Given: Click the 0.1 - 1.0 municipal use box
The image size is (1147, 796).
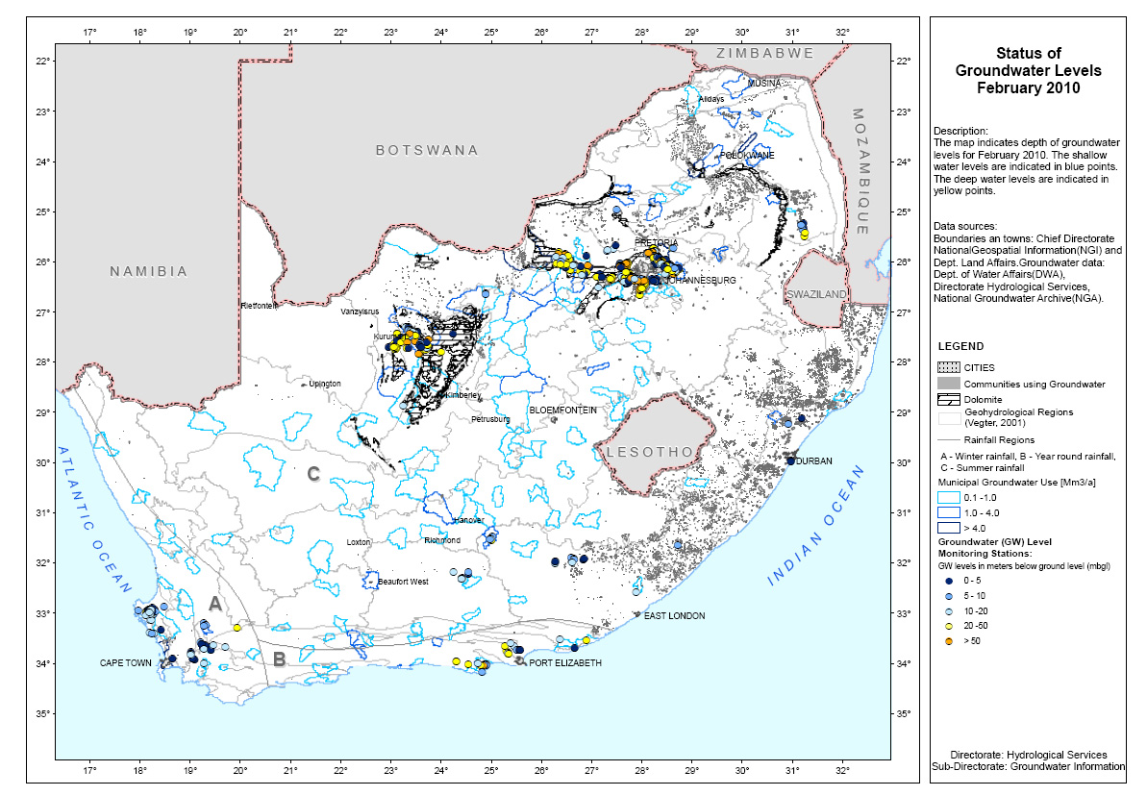Looking at the screenshot, I should point(950,497).
